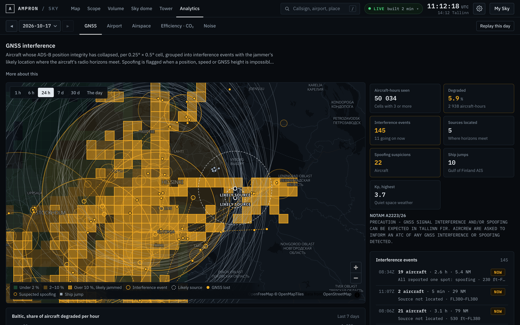
Task: Click the map attribution info icon
Action: 357,295
